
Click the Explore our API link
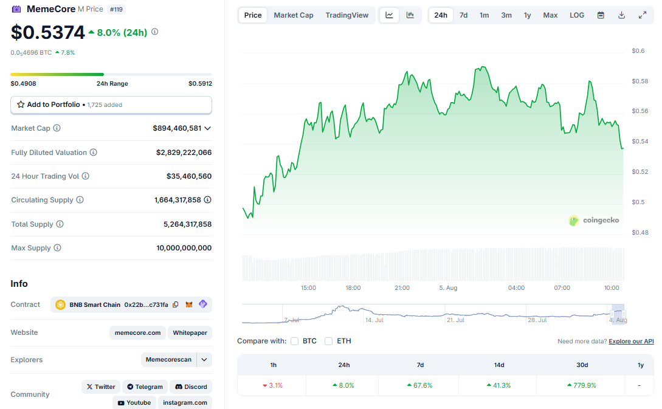pos(631,342)
